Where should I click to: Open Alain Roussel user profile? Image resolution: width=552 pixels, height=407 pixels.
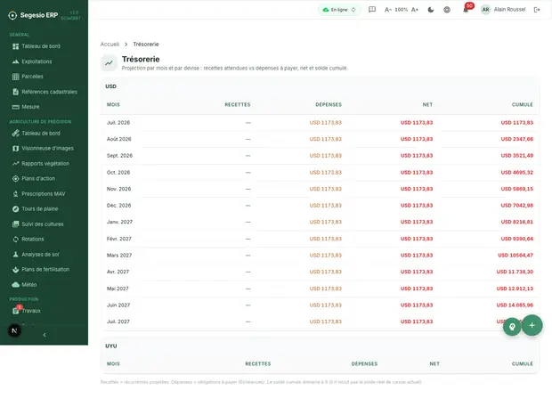(503, 10)
